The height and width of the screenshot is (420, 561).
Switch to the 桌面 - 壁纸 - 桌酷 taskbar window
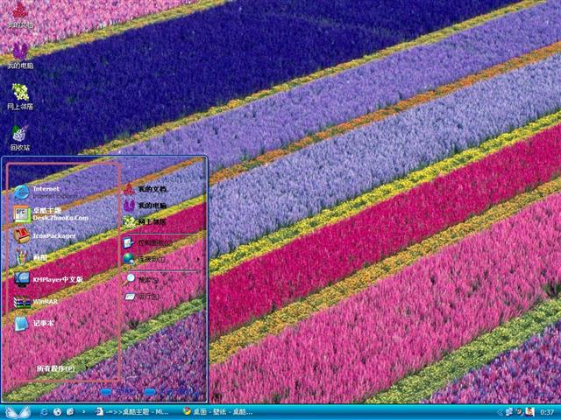tap(217, 412)
